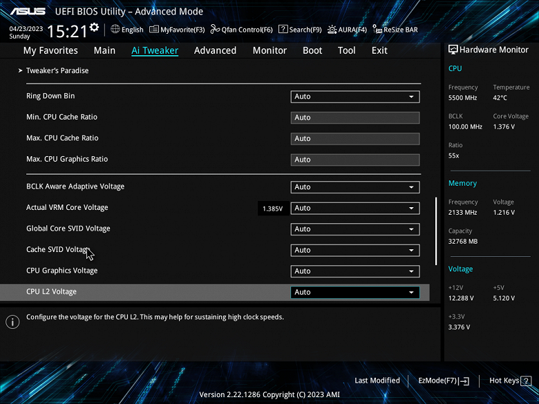Screen dimensions: 539x404
Task: Open the CPU L2 Voltage dropdown
Action: point(355,292)
